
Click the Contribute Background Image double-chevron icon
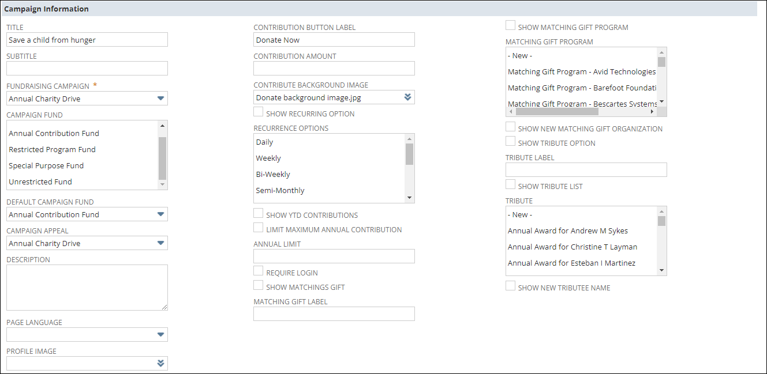pos(407,97)
